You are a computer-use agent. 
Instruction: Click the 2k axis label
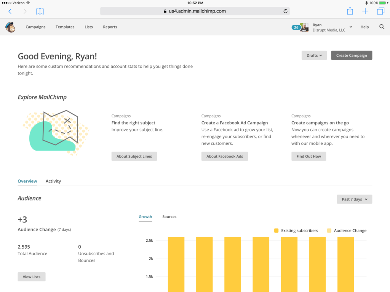[151, 259]
